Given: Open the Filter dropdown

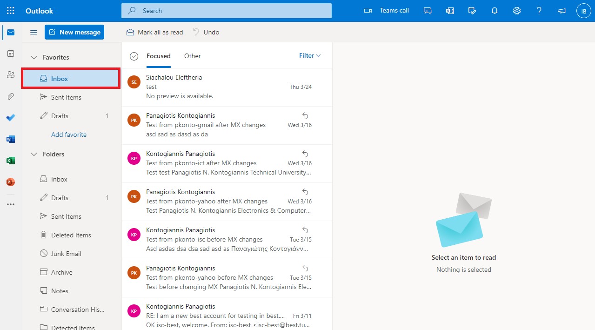Looking at the screenshot, I should click(310, 56).
